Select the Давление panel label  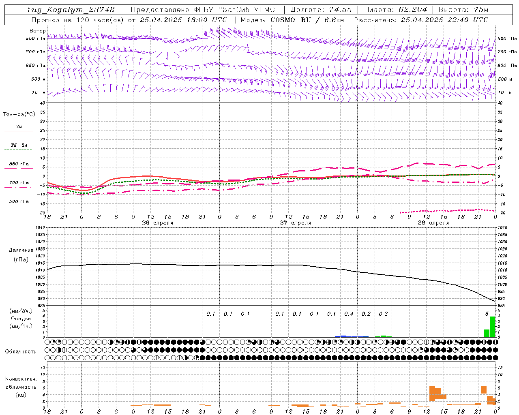(x=21, y=250)
